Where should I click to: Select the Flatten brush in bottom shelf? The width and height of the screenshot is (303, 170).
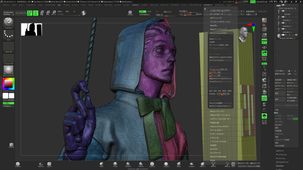(x=141, y=164)
